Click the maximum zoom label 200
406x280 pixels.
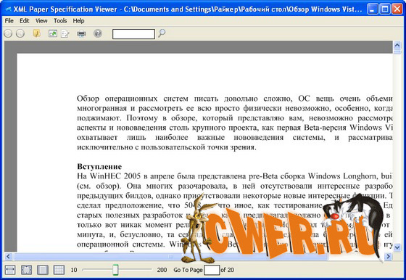162,270
